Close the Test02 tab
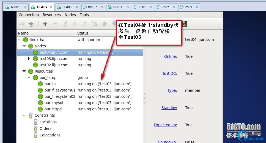 (x=51, y=7)
